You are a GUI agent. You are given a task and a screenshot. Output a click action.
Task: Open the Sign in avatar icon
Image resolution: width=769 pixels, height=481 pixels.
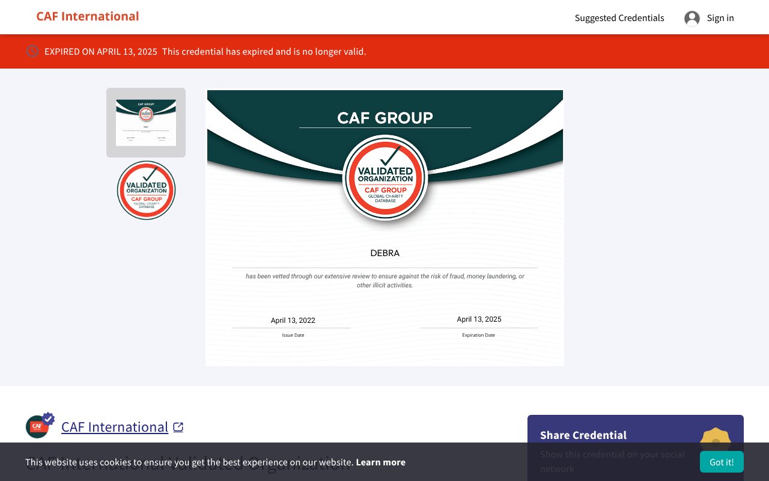pos(691,18)
